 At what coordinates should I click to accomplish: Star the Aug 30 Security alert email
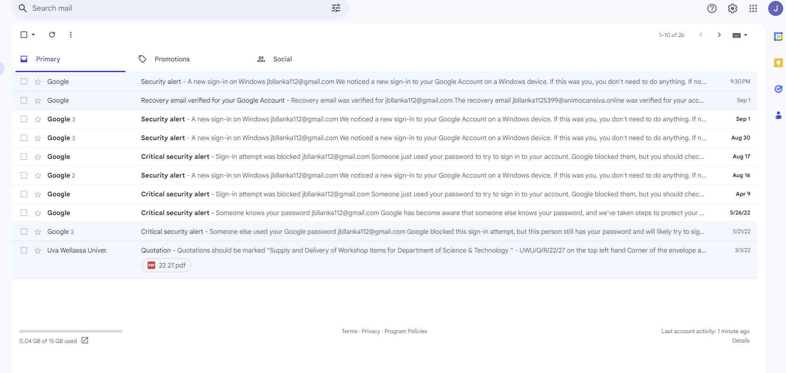point(38,138)
